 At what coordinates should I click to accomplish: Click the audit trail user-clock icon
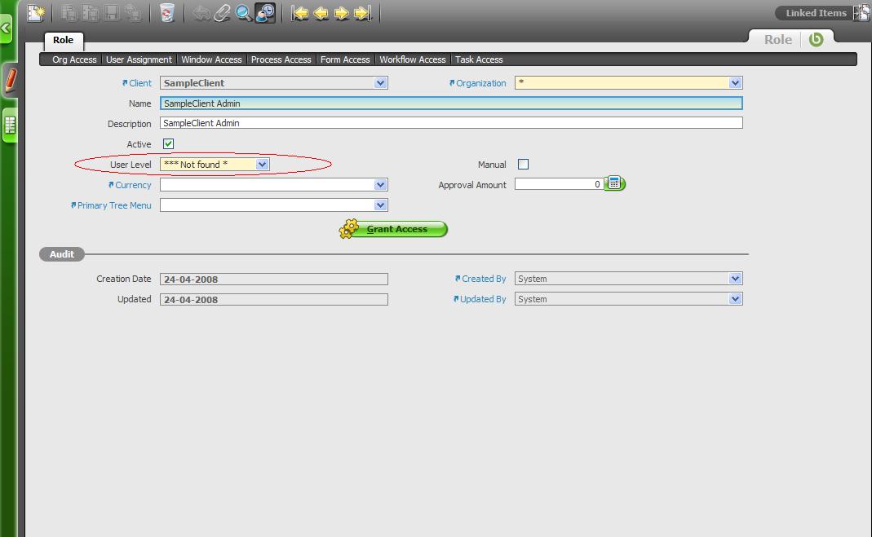265,12
